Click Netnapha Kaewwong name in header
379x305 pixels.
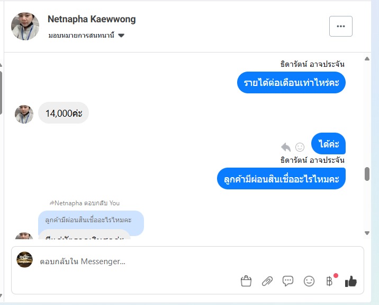[92, 19]
